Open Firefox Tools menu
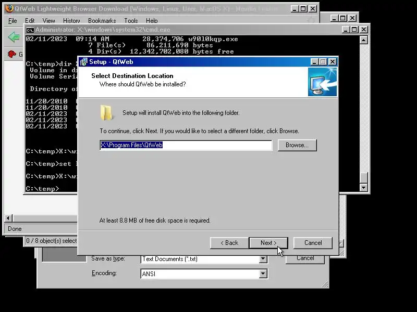Image resolution: width=417 pixels, height=312 pixels. (131, 21)
